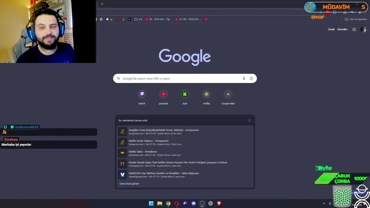370x208 pixels.
Task: Open the Google account profile avatar
Action: click(363, 29)
